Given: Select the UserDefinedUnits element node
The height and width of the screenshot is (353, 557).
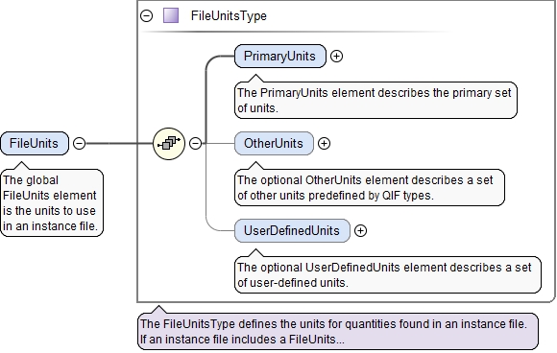Looking at the screenshot, I should click(x=292, y=230).
